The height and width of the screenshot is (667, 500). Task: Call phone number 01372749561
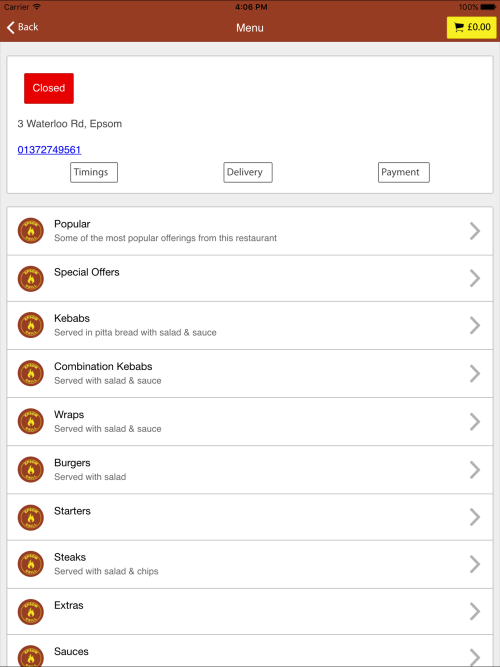tap(49, 150)
